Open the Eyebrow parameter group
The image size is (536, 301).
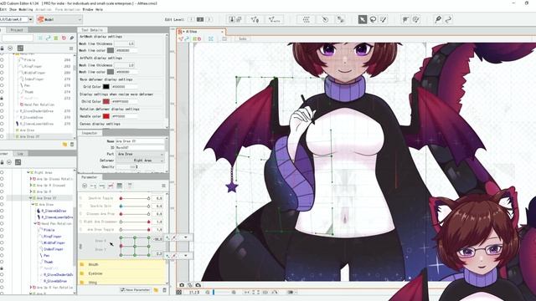point(95,273)
